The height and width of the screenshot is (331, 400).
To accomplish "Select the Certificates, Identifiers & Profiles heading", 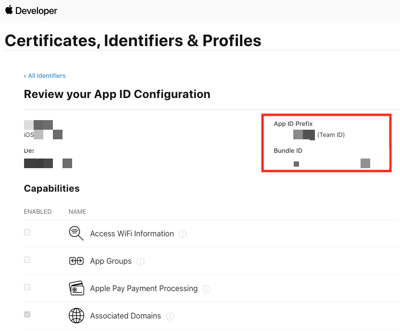I will [x=133, y=41].
